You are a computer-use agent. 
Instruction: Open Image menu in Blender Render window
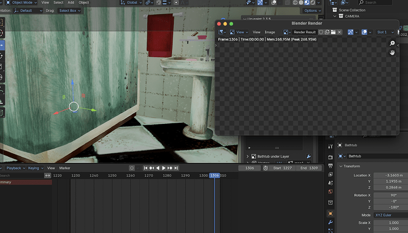pos(270,32)
